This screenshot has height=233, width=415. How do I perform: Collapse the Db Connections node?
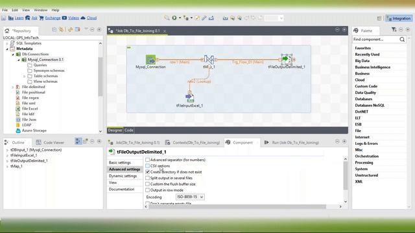coord(13,54)
